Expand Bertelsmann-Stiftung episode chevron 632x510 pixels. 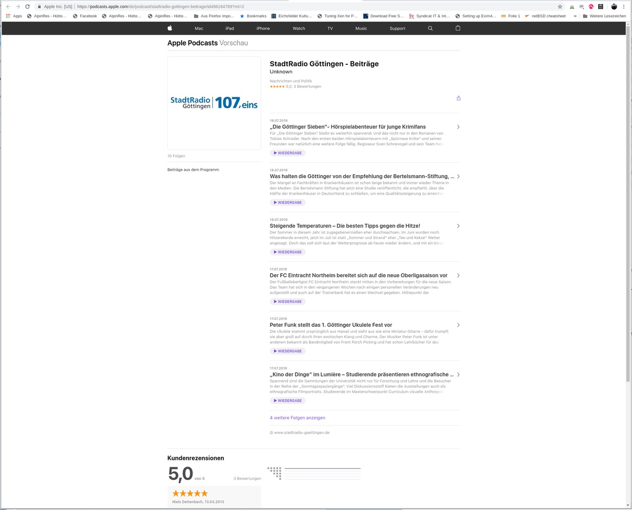coord(458,176)
